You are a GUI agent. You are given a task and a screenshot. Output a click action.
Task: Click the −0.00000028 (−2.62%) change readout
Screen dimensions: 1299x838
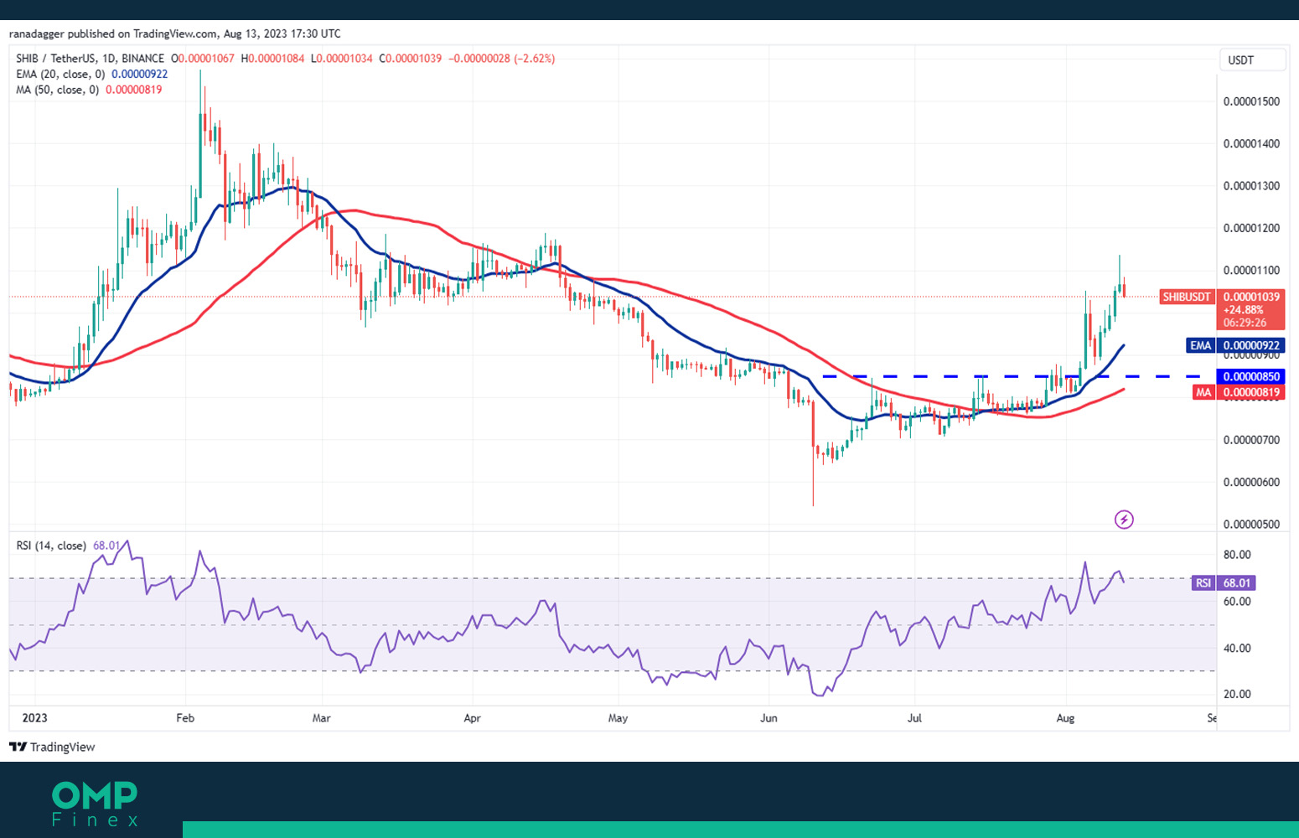pos(502,59)
